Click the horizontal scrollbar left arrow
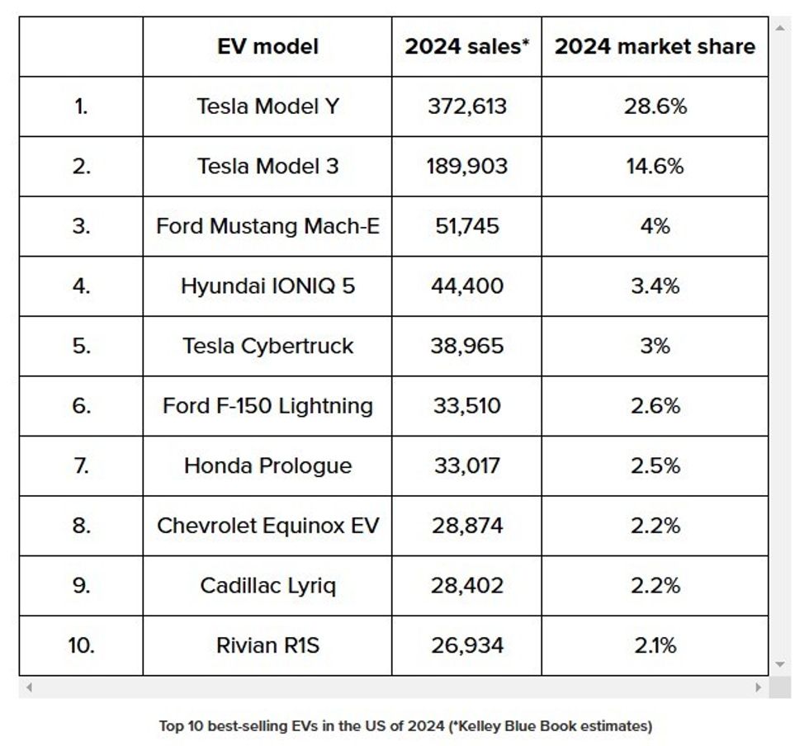 [x=29, y=687]
